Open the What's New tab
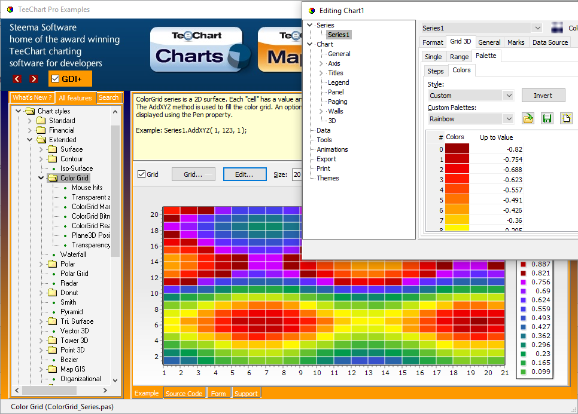 [32, 97]
